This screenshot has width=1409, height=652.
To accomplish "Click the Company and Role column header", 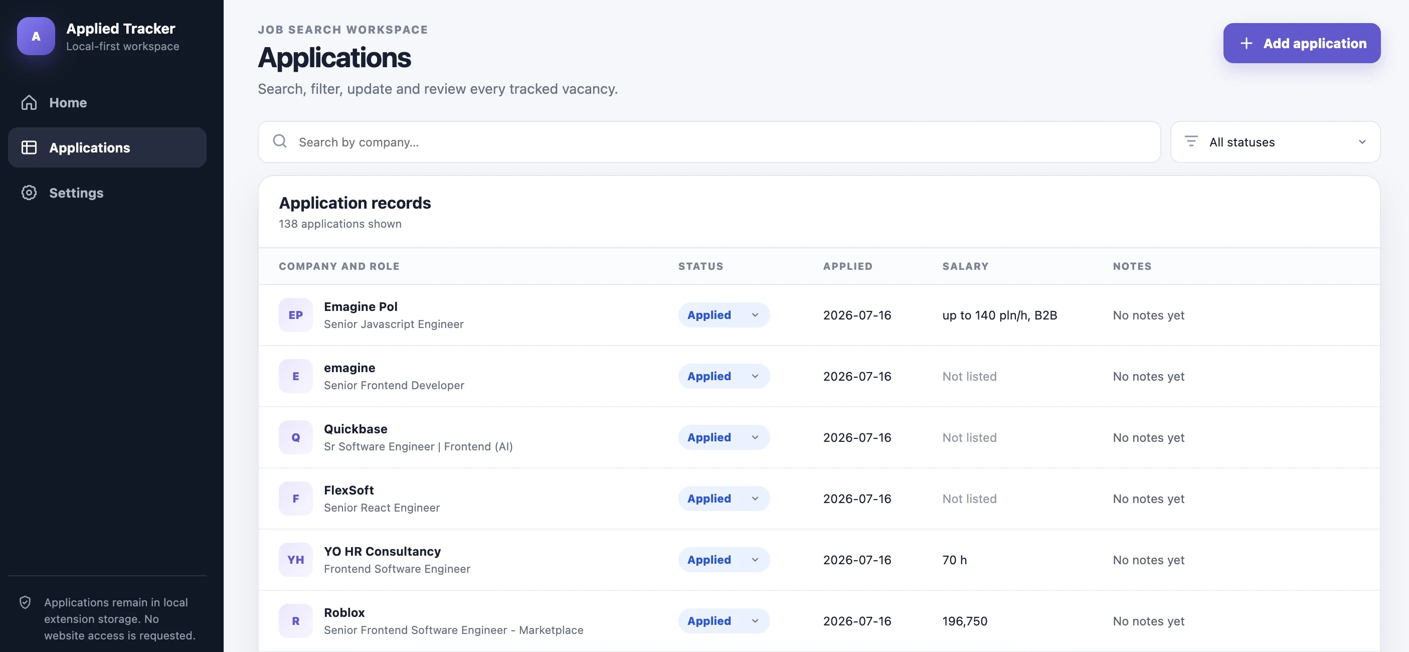I will point(339,266).
